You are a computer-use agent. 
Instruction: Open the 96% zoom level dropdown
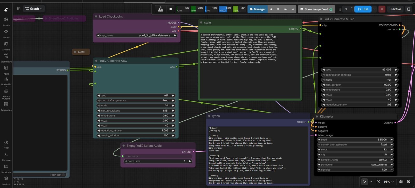389,182
